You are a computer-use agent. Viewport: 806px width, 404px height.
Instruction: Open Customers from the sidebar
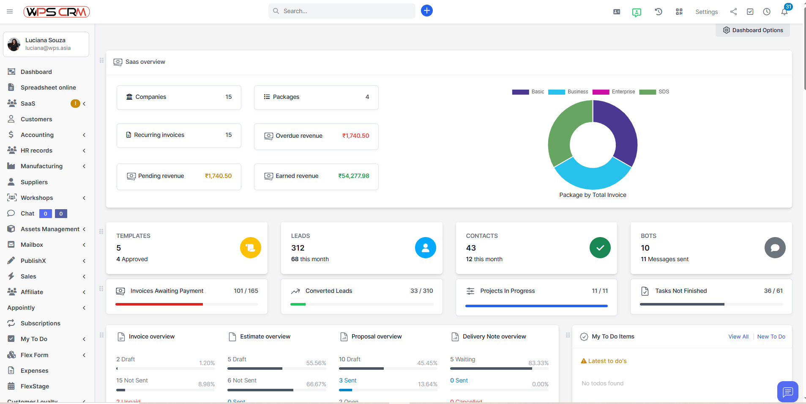(36, 119)
